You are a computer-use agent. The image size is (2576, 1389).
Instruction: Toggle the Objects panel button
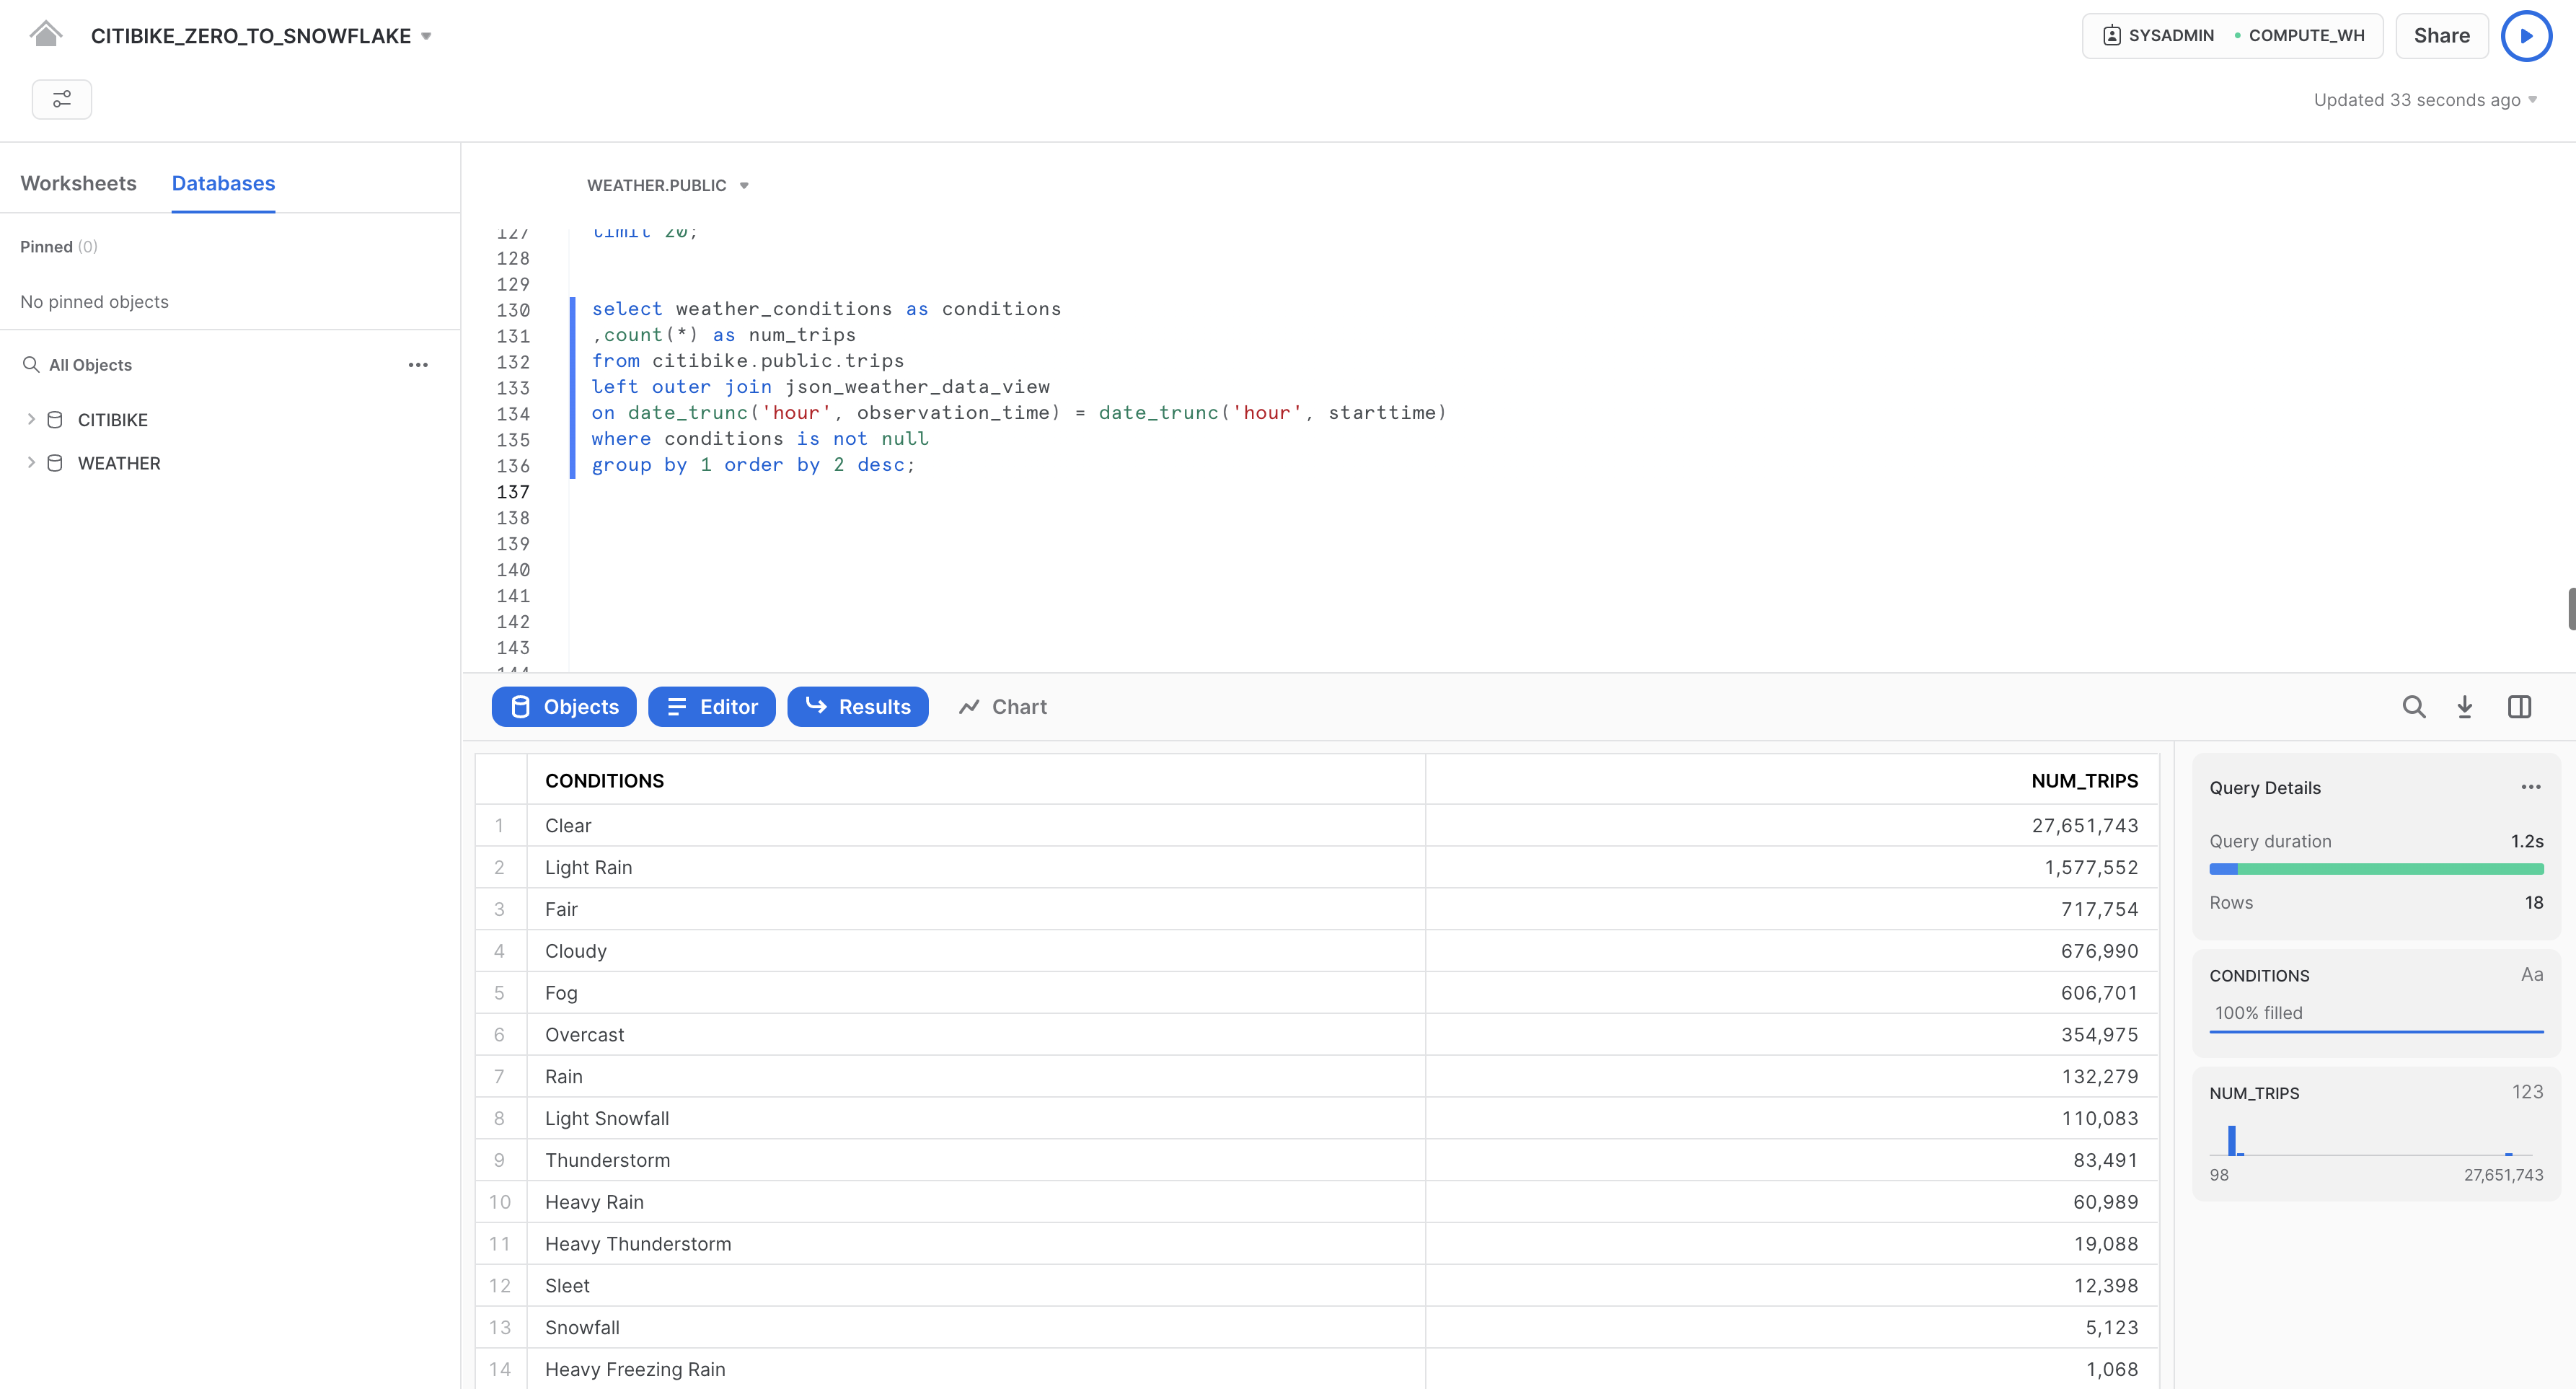click(x=564, y=707)
